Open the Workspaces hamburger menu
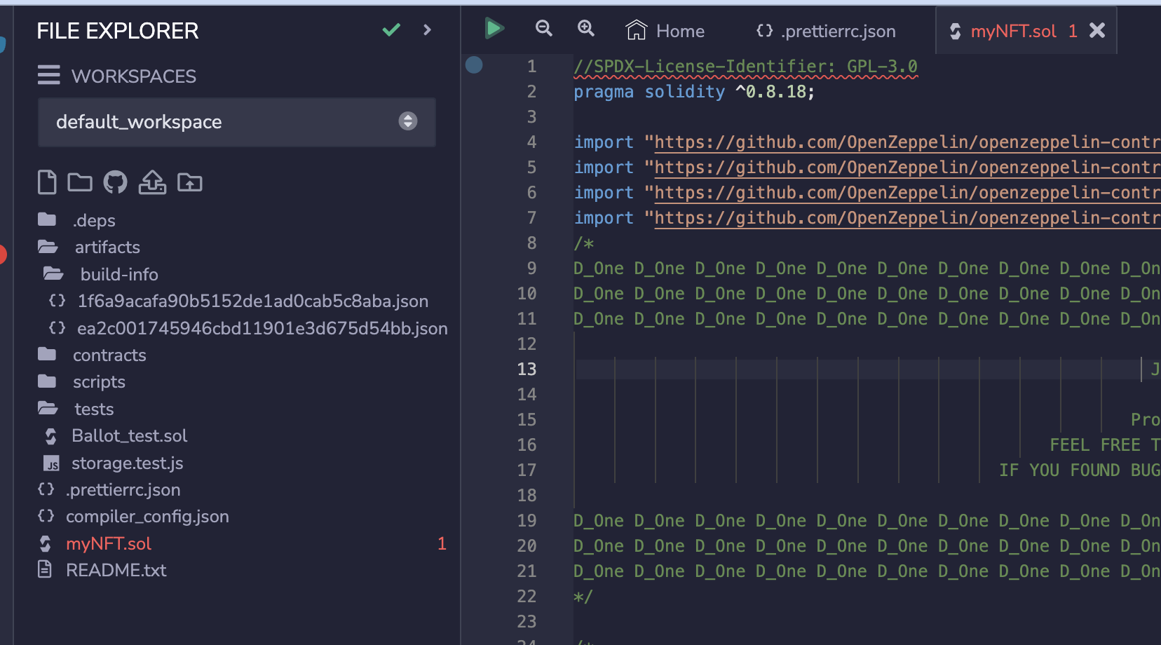 pos(48,75)
